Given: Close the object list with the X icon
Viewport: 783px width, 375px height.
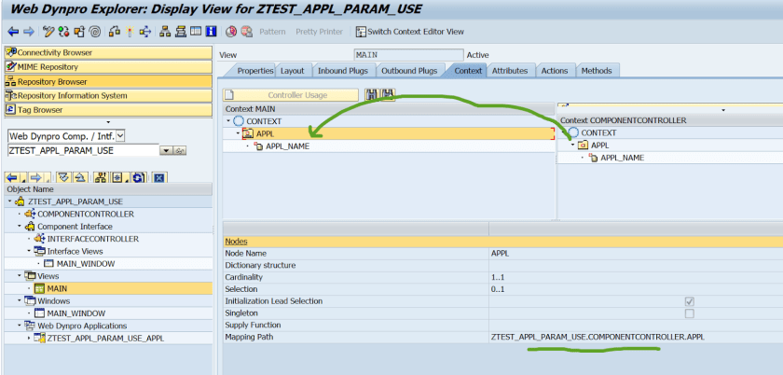Looking at the screenshot, I should click(159, 177).
